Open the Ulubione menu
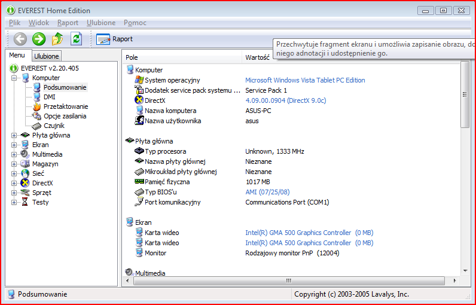This screenshot has width=476, height=305. pyautogui.click(x=101, y=23)
